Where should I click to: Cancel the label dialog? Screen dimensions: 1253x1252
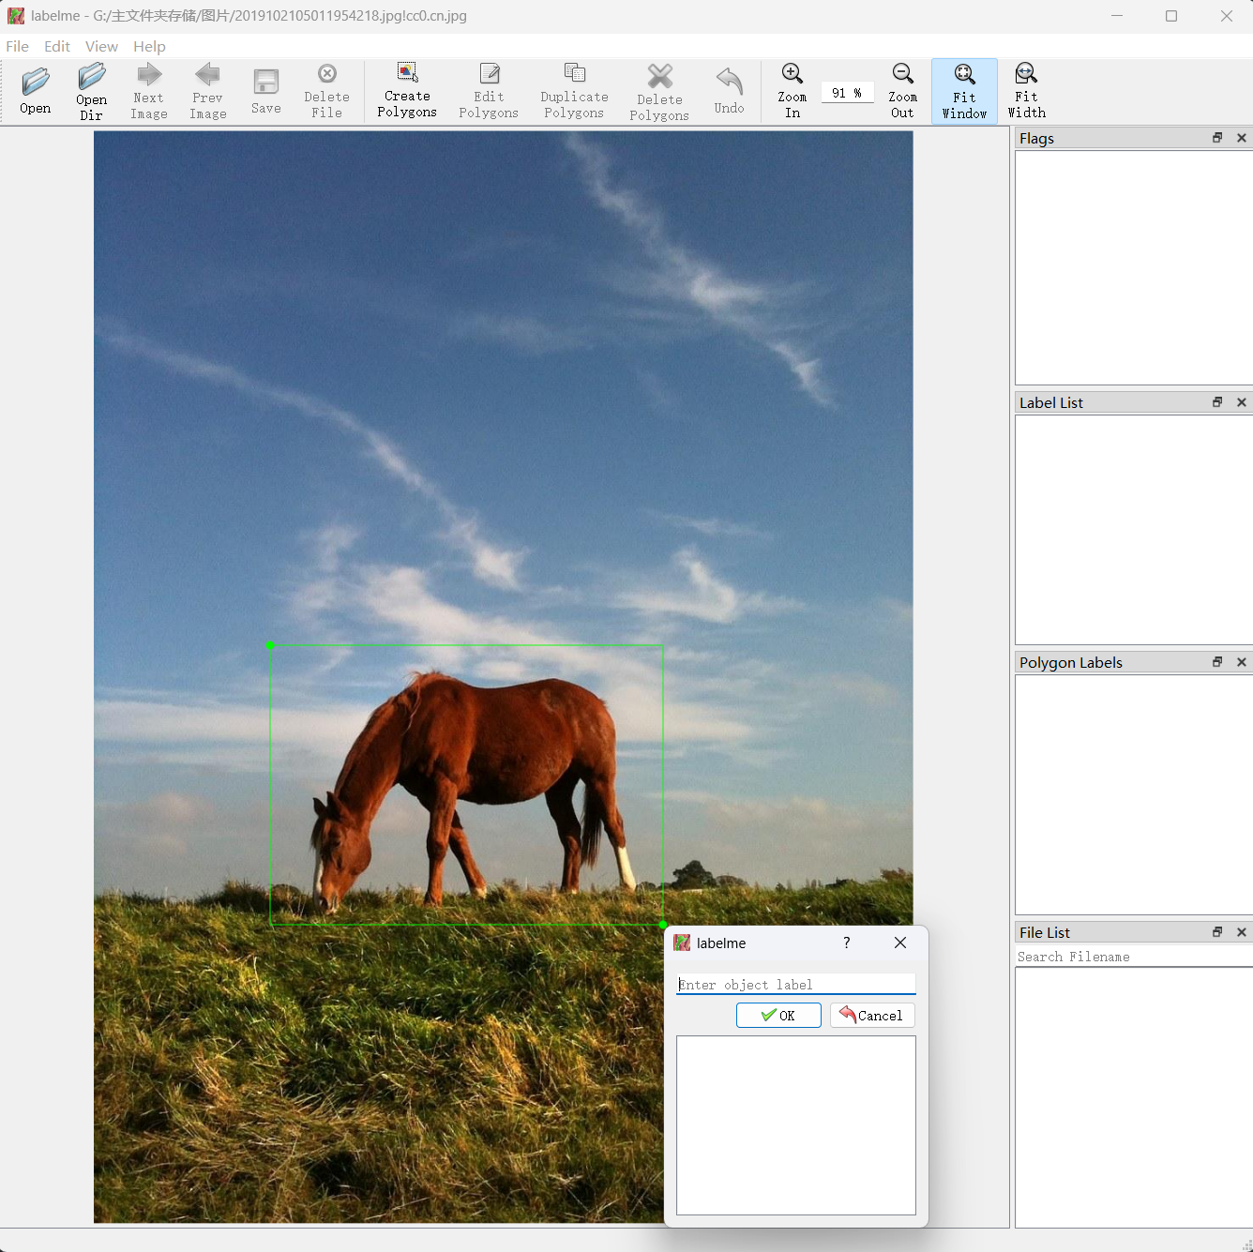[871, 1016]
